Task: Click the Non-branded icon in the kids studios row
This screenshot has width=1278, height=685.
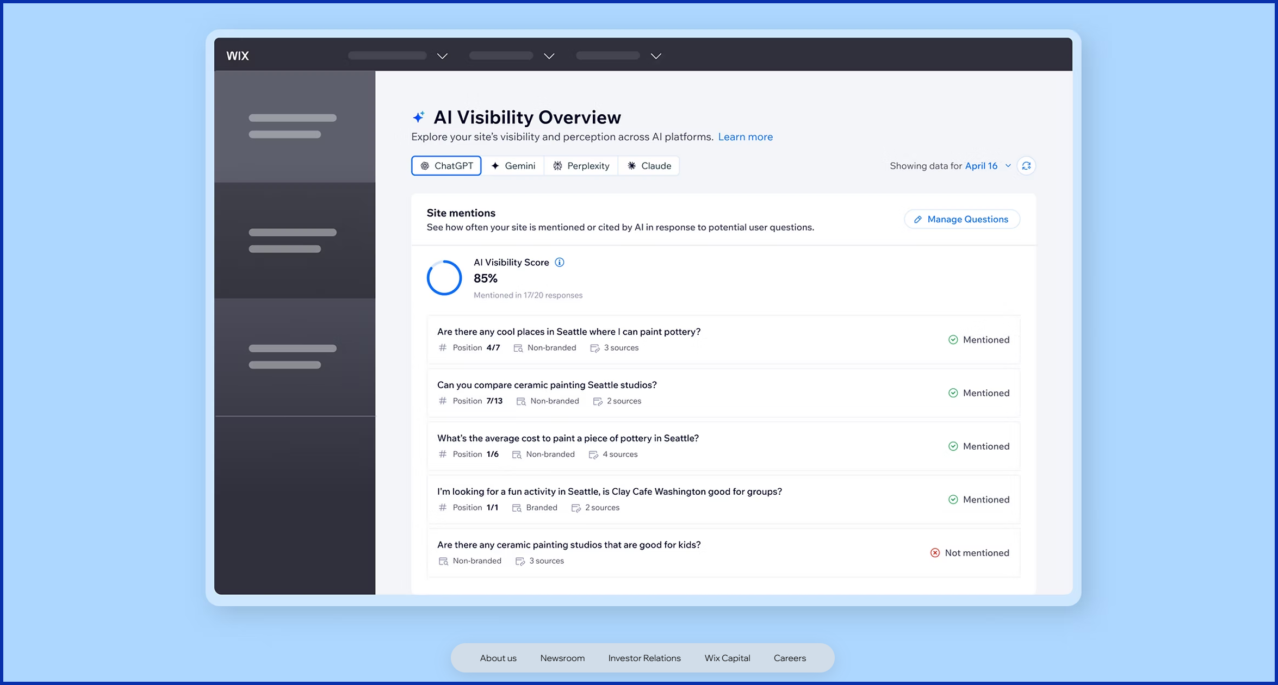Action: click(x=443, y=561)
